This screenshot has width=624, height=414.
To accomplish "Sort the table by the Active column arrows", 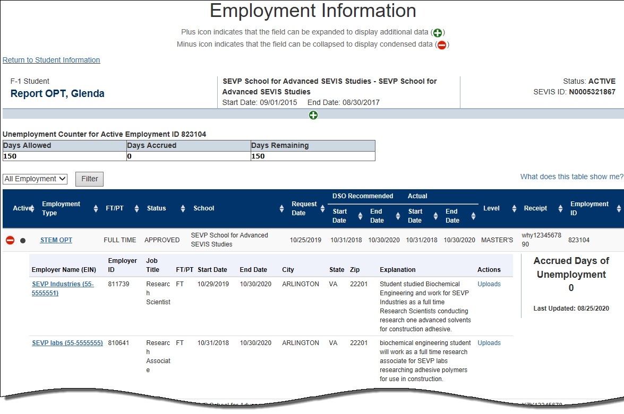I will pos(32,208).
